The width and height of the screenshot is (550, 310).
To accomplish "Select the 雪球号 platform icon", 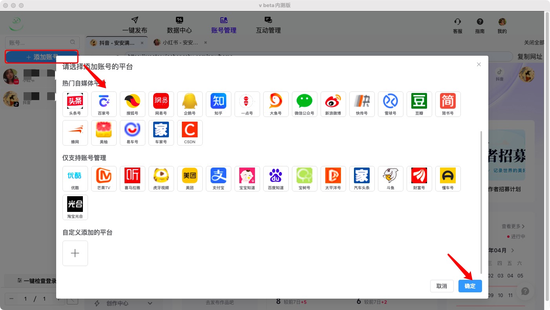I will point(390,104).
